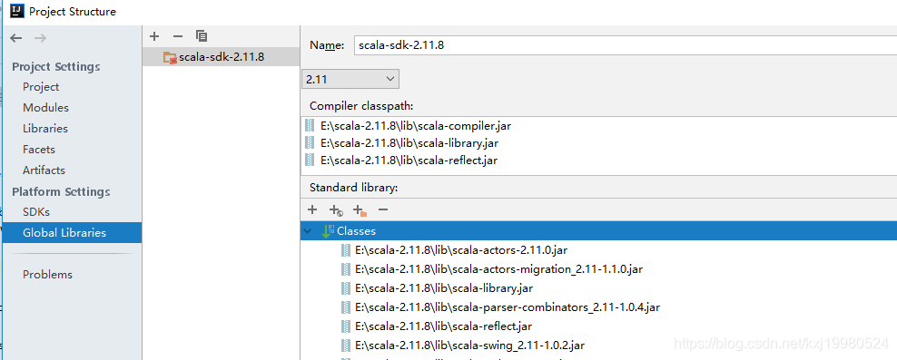Select scala-library.jar under Classes
This screenshot has height=360, width=897.
pyautogui.click(x=444, y=288)
